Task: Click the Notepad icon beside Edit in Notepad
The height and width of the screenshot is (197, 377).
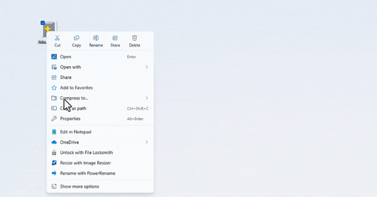Action: (x=54, y=132)
